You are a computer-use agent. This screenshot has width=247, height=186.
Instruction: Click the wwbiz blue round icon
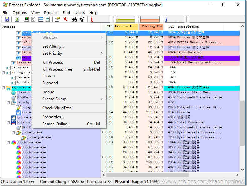point(18,58)
